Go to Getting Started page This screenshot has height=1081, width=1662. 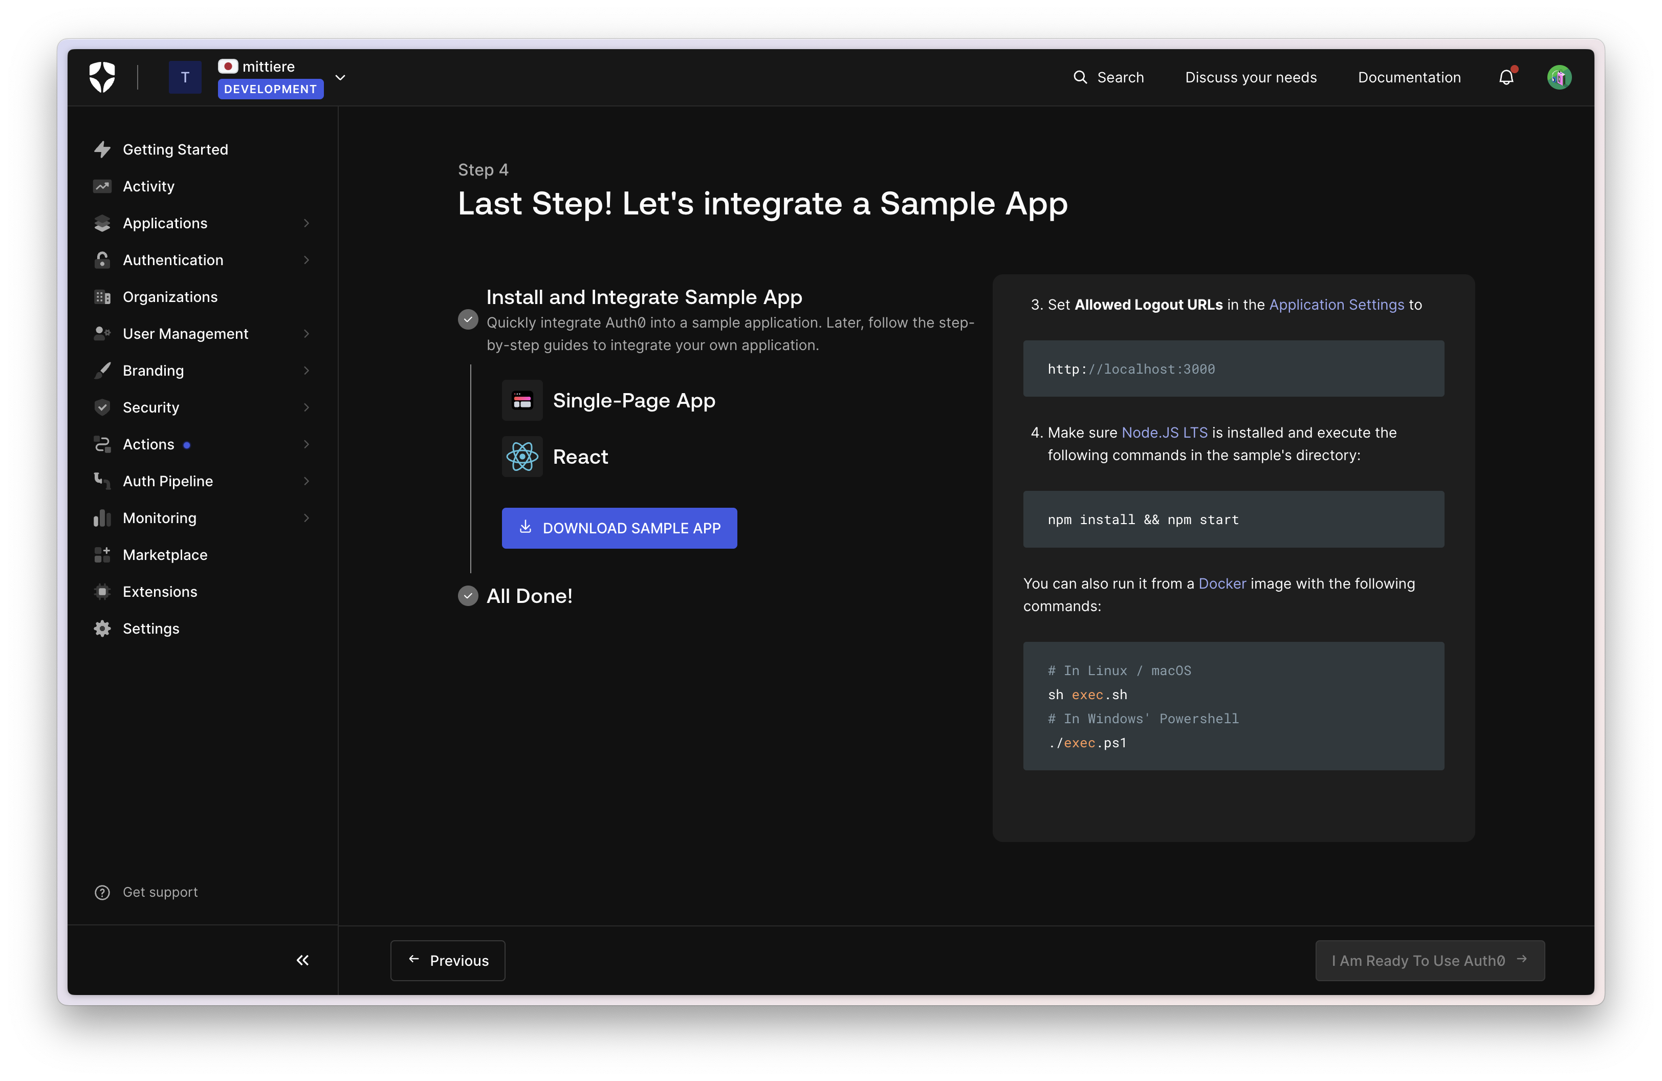[174, 149]
